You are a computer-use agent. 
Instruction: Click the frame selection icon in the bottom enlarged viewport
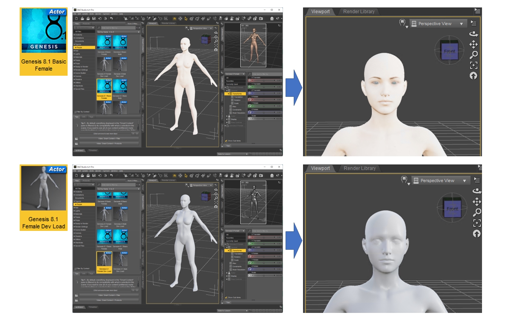coord(477,223)
